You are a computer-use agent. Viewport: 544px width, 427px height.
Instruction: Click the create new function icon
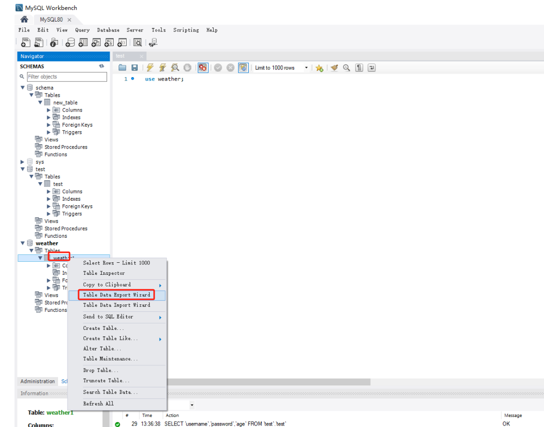pyautogui.click(x=122, y=43)
